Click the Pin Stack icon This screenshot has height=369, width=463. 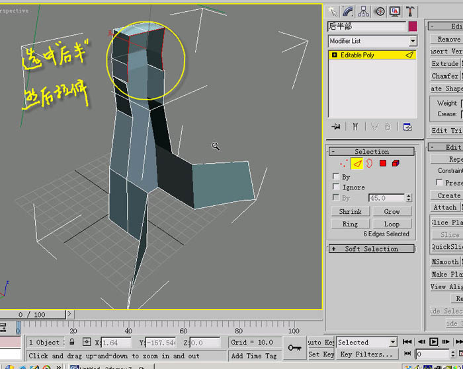(336, 127)
